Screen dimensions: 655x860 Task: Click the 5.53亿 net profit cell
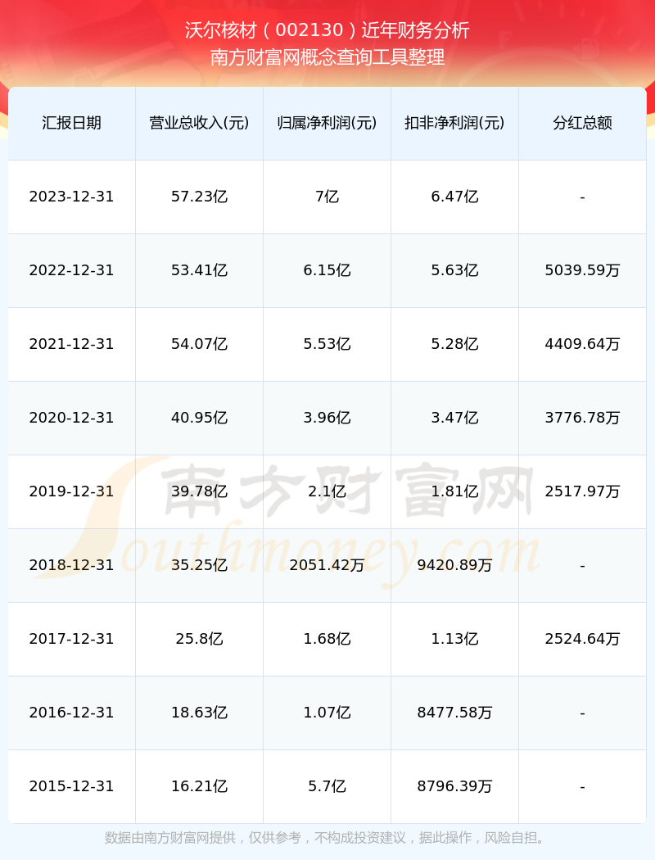(x=327, y=345)
